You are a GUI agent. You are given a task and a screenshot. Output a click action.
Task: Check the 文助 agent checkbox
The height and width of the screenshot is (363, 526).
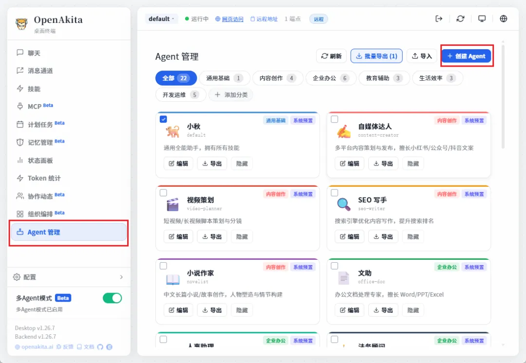tap(335, 266)
